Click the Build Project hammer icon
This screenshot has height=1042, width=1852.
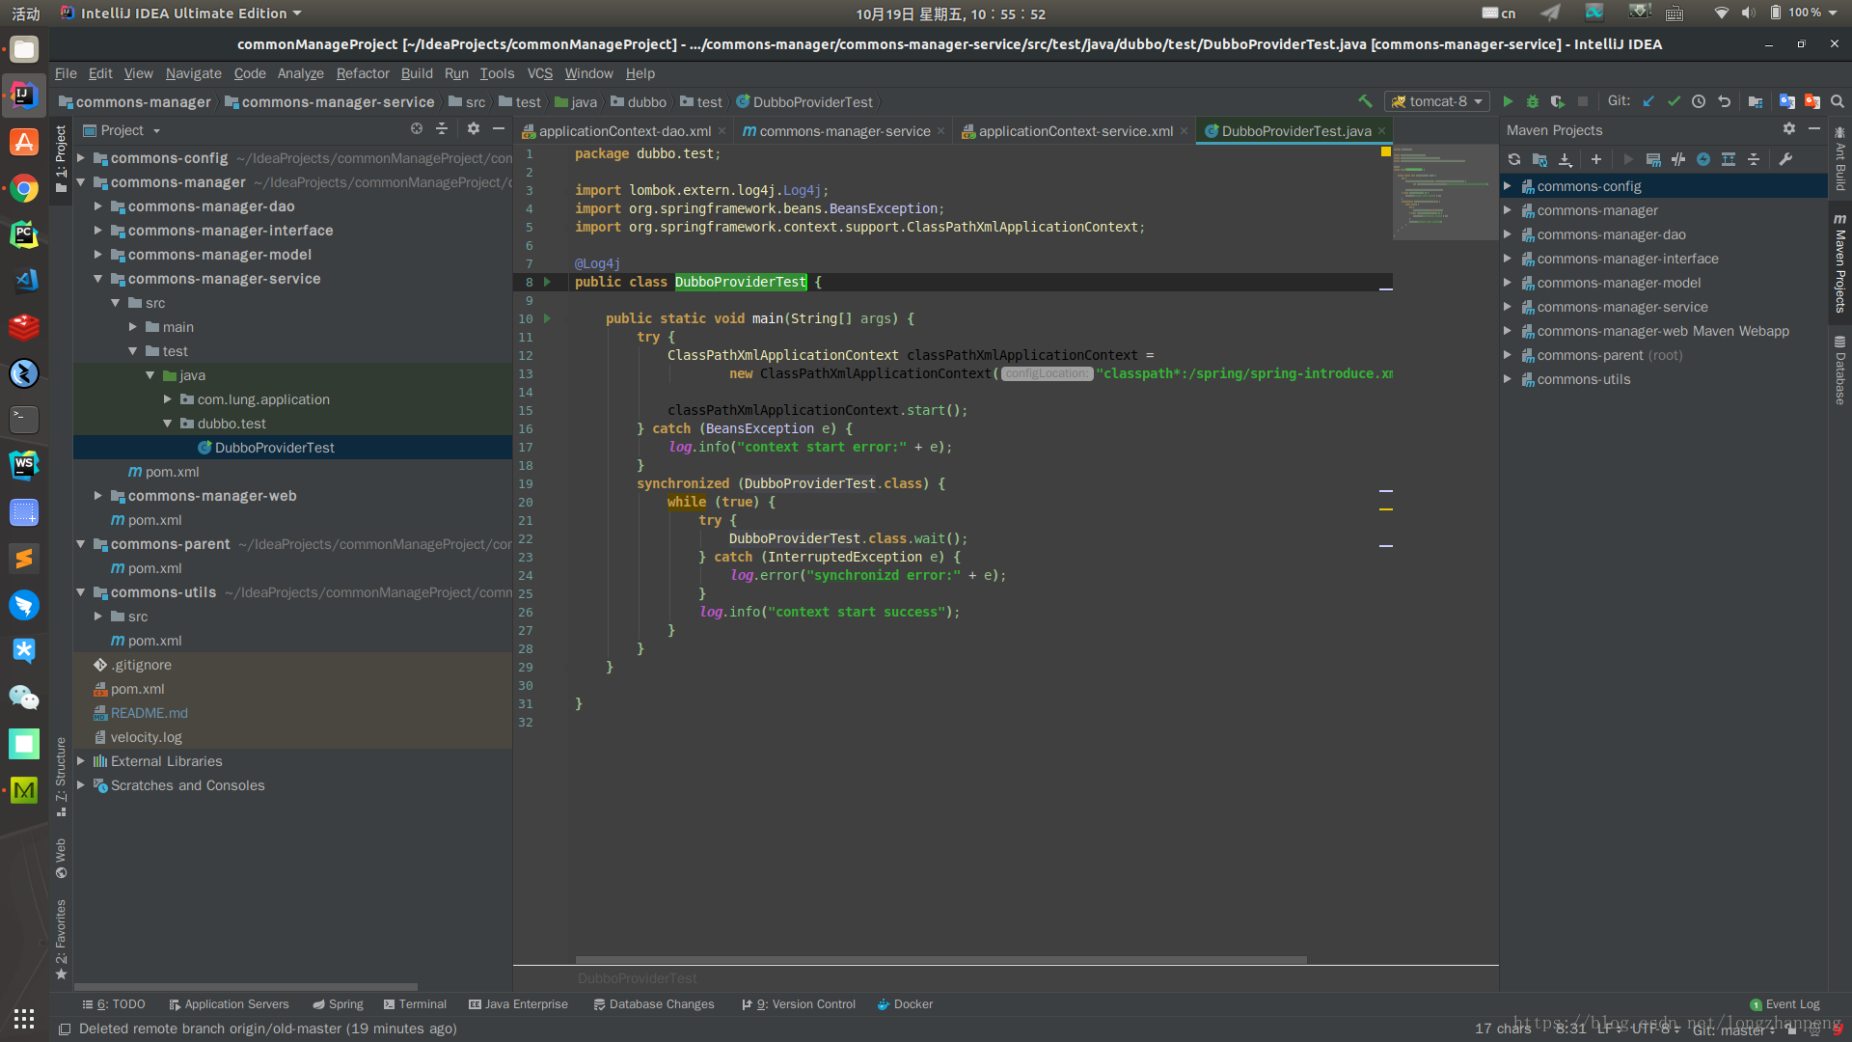tap(1365, 101)
